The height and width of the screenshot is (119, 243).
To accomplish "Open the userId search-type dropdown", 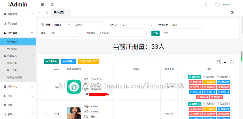I will [62, 25].
